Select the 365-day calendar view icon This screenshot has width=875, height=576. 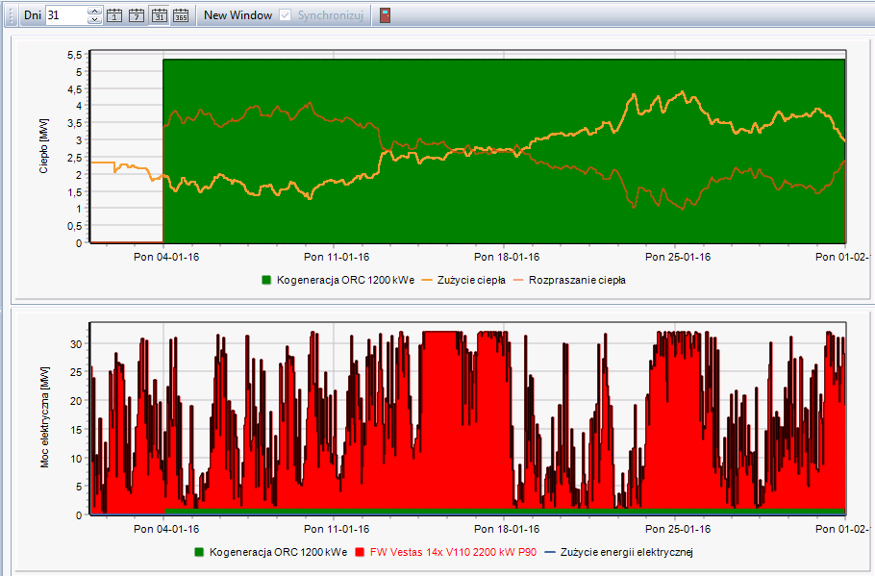tap(181, 15)
